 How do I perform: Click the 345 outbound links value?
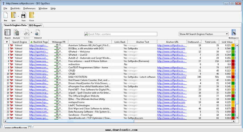pyautogui.click(x=199, y=77)
